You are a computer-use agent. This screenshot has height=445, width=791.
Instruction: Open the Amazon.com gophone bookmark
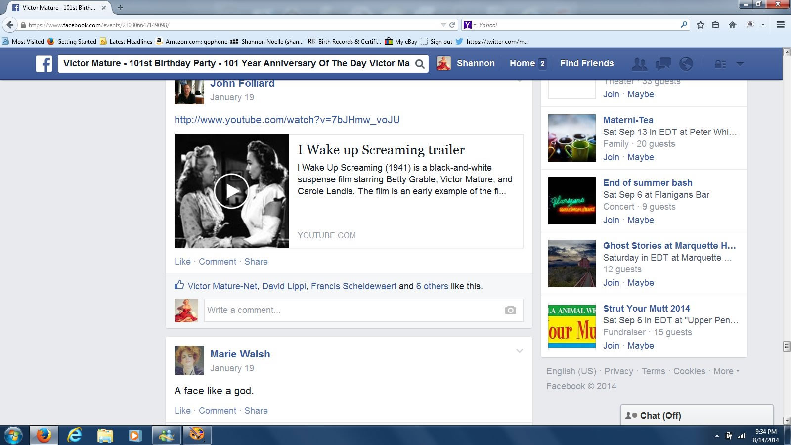(x=192, y=42)
